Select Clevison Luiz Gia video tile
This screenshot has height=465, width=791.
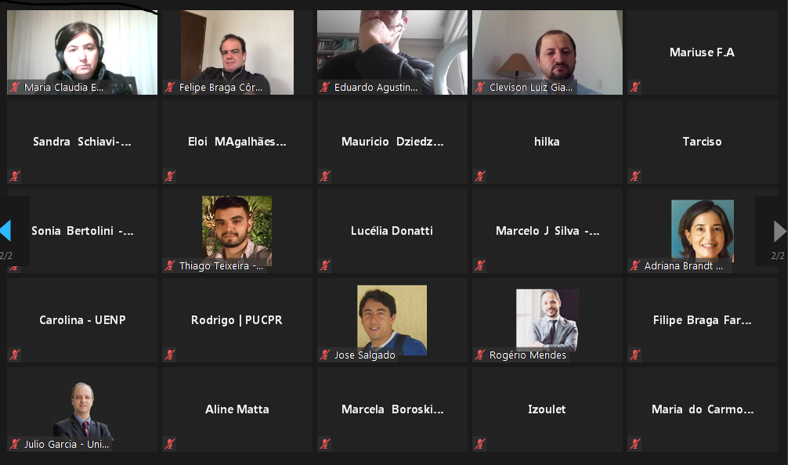pos(547,52)
